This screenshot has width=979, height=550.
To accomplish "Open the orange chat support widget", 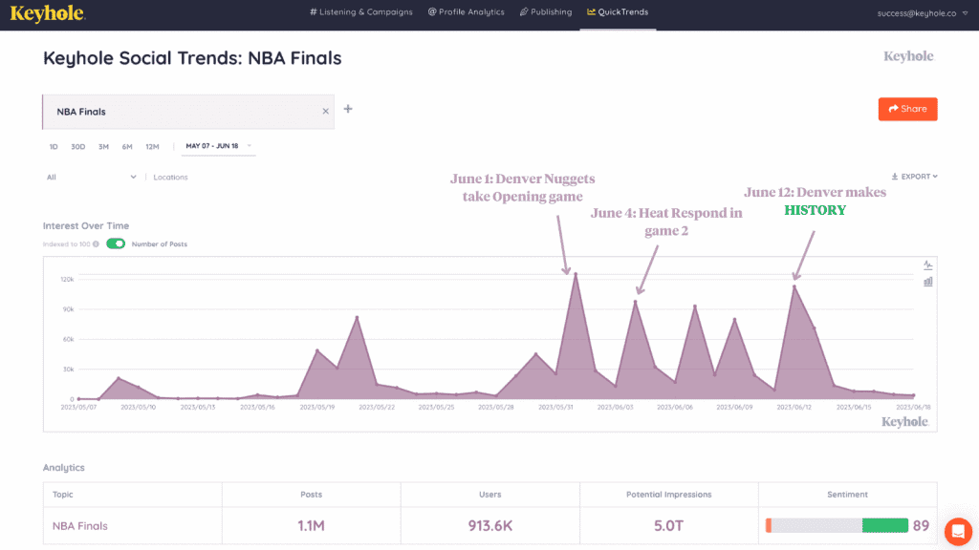I will (x=958, y=532).
